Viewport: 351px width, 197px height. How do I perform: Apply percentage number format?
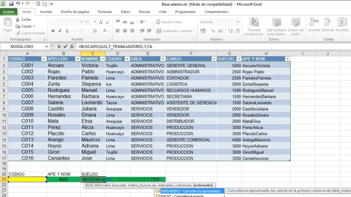pos(213,31)
